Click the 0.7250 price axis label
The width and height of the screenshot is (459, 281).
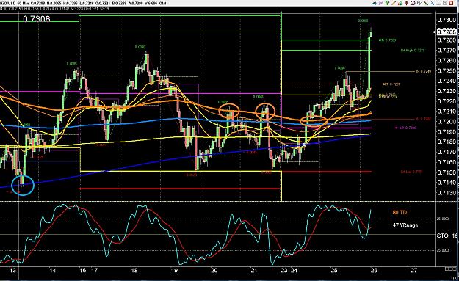point(447,70)
